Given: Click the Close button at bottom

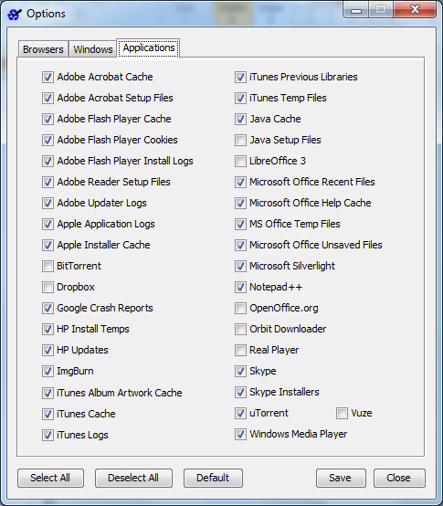Looking at the screenshot, I should click(399, 478).
